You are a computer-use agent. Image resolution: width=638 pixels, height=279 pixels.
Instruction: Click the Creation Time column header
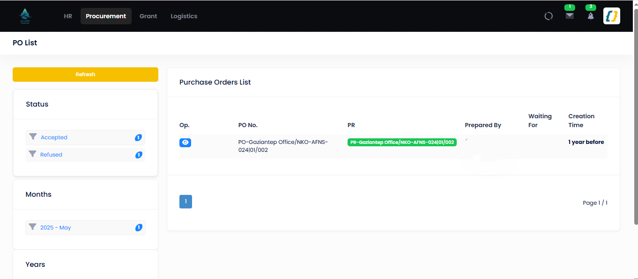(x=581, y=121)
